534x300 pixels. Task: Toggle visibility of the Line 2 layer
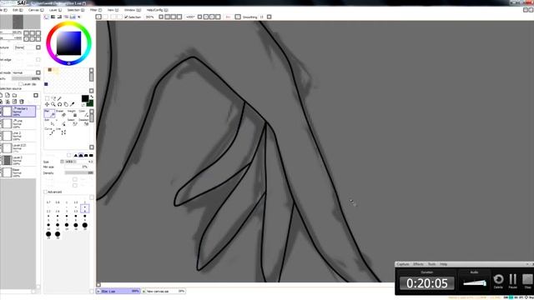point(1,133)
